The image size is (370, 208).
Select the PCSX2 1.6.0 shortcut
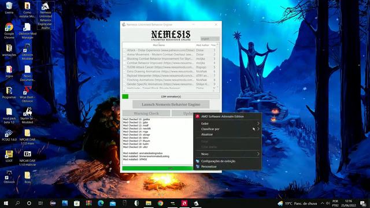click(x=9, y=135)
